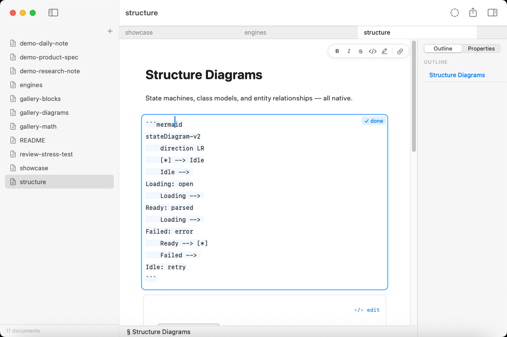Insert a link with the chain icon
The height and width of the screenshot is (337, 507).
point(400,51)
